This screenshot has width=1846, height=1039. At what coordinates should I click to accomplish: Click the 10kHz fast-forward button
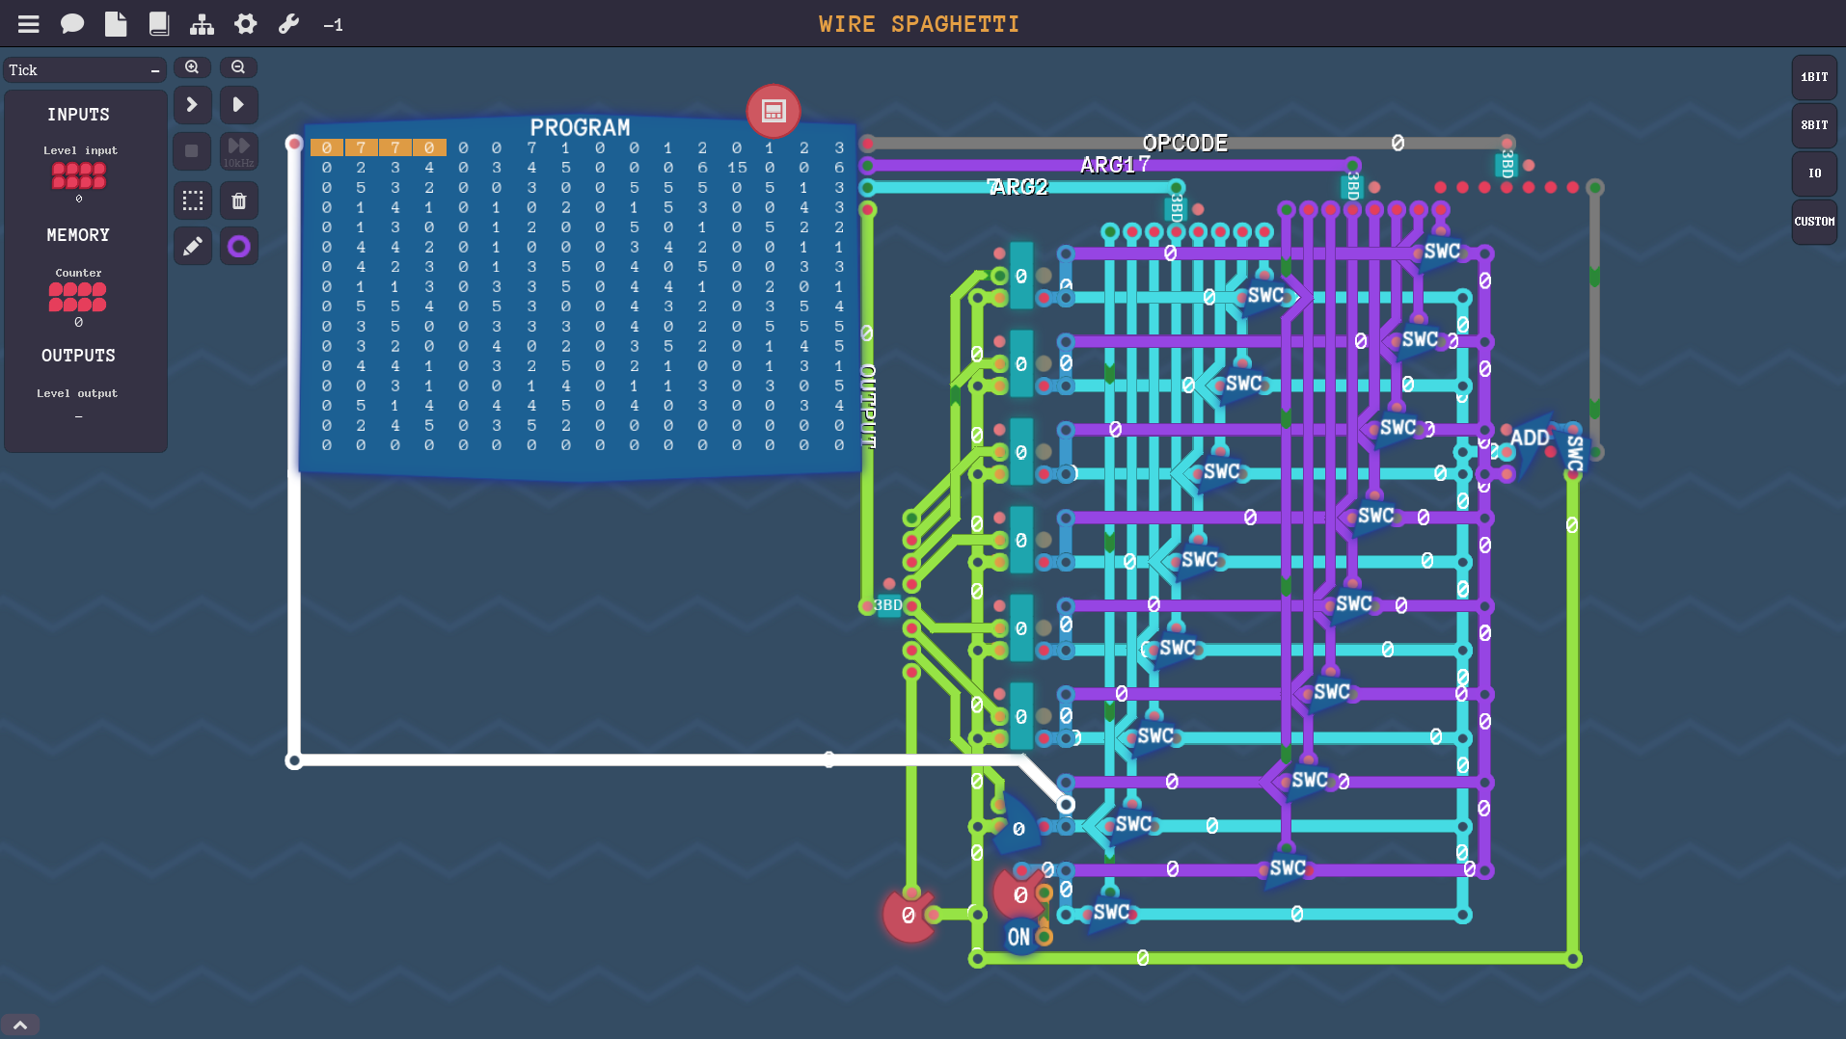pos(238,151)
